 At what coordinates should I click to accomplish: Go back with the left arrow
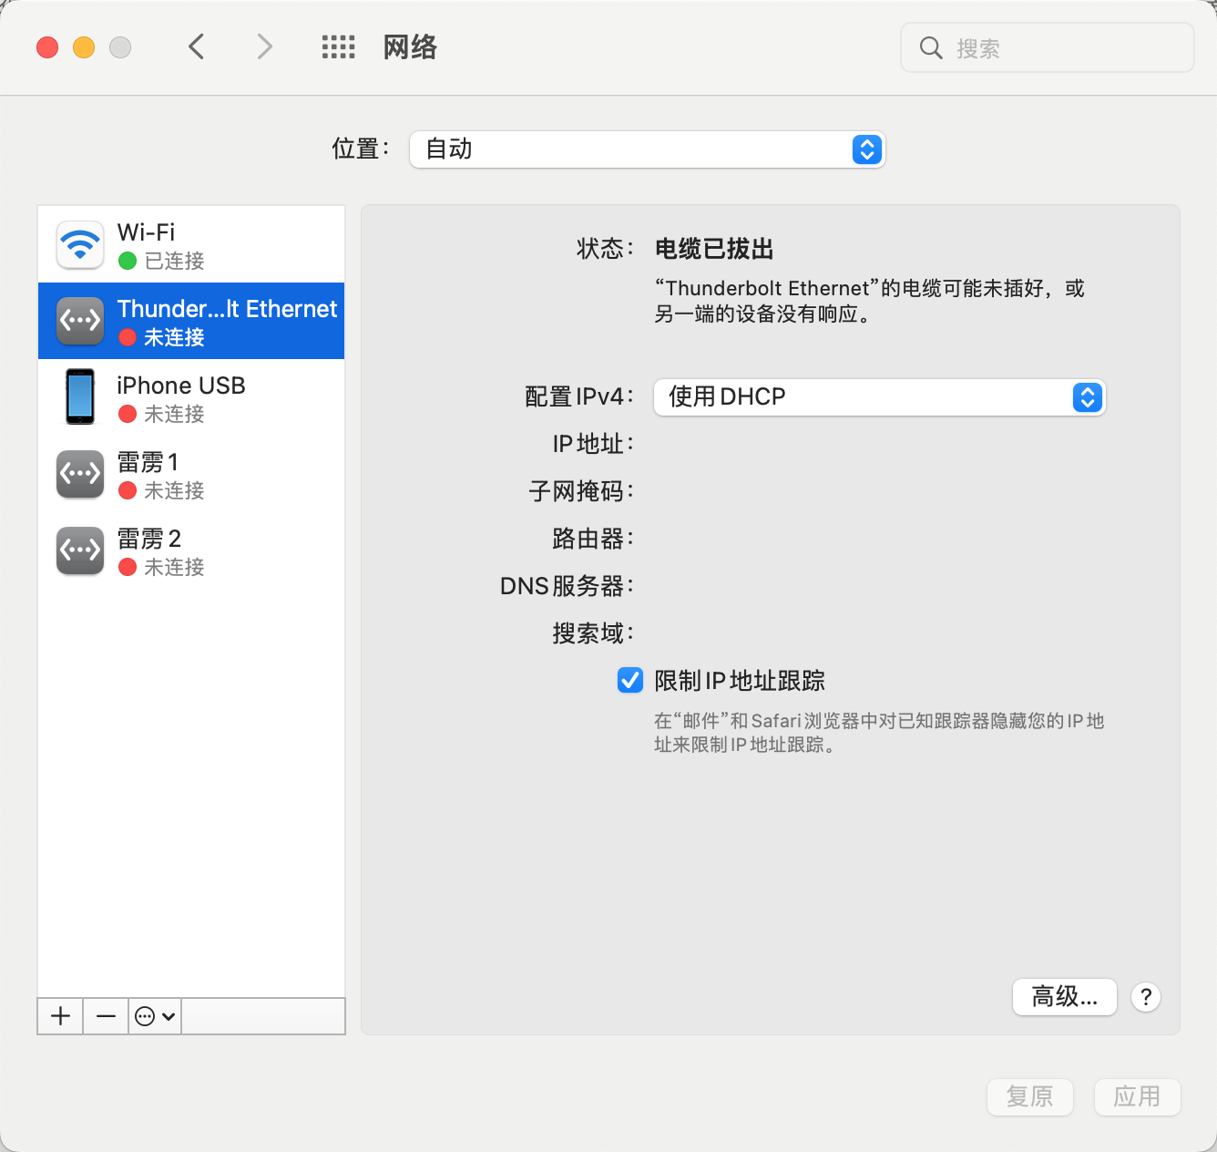click(x=196, y=47)
